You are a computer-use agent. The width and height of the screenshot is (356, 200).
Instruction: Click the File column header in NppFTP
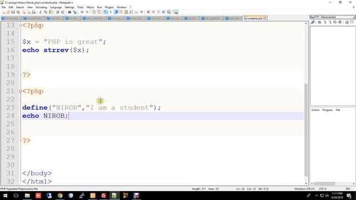click(338, 110)
